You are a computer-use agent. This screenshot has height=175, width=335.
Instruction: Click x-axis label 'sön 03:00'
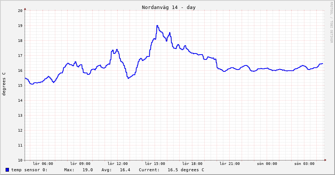coord(304,164)
